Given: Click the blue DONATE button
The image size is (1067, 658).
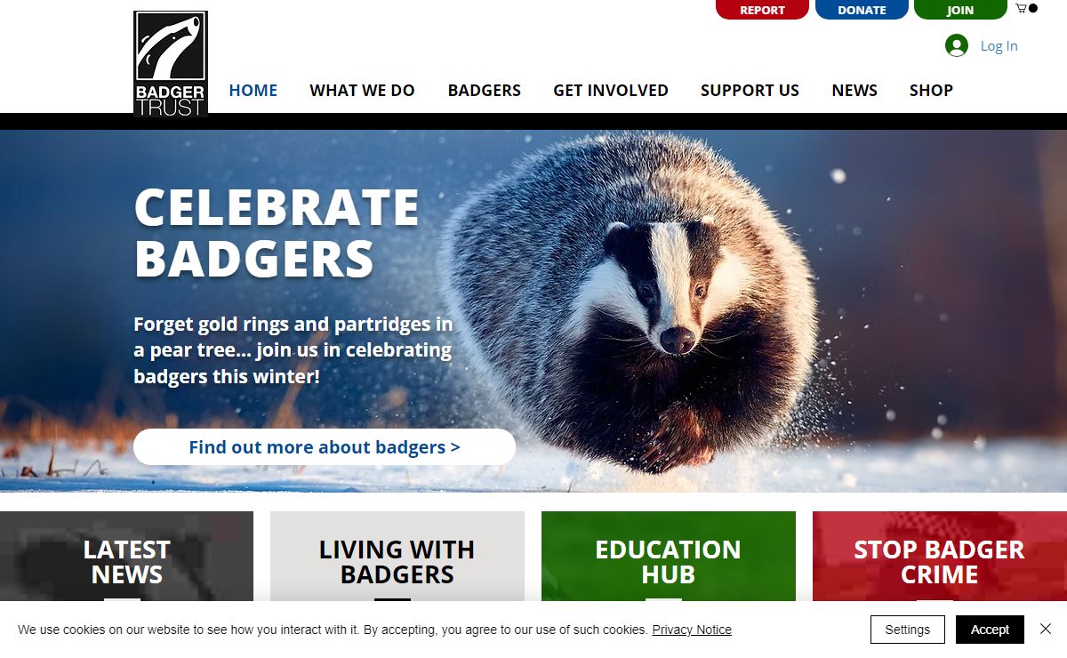Looking at the screenshot, I should pyautogui.click(x=862, y=10).
